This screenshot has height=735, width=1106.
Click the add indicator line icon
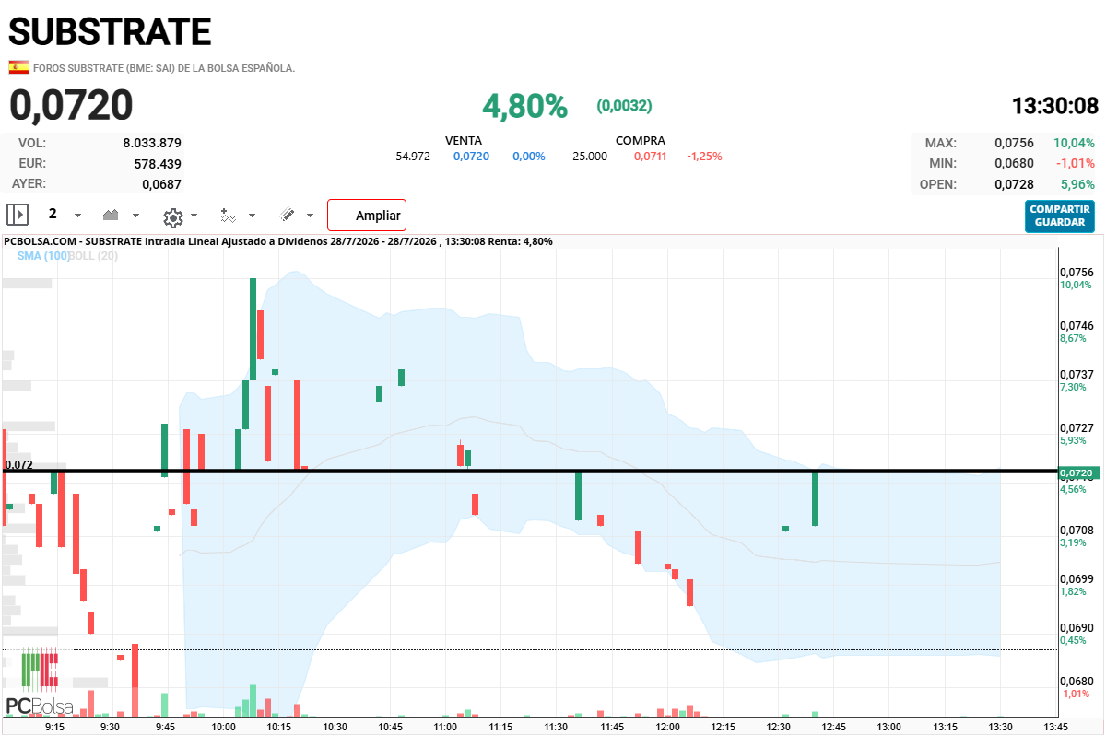pos(229,216)
